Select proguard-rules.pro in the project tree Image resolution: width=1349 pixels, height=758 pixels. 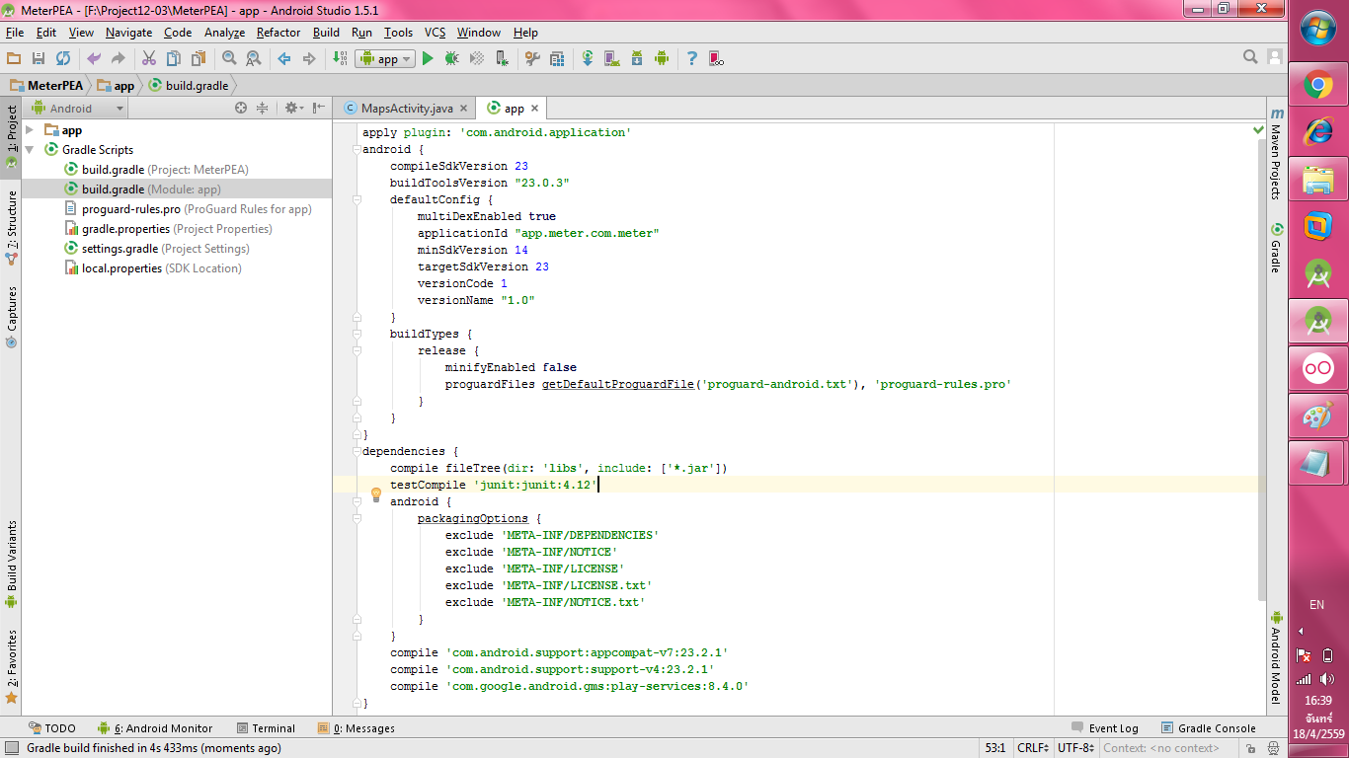click(x=130, y=209)
